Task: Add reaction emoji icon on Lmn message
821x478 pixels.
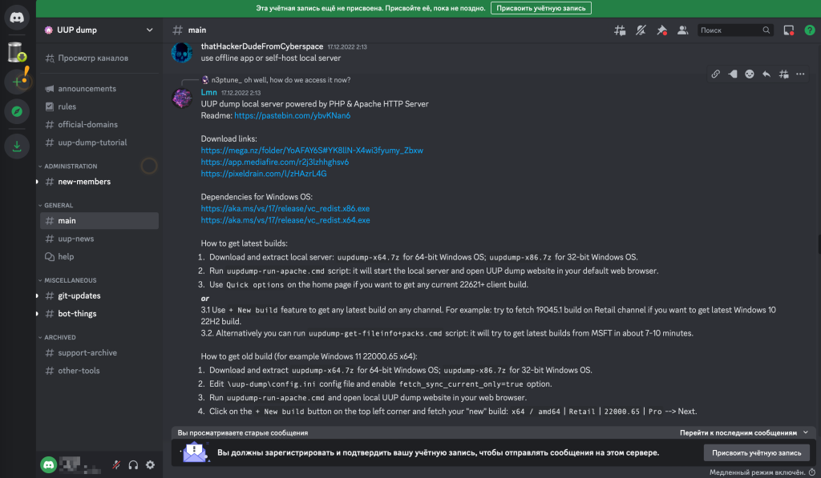Action: tap(750, 74)
